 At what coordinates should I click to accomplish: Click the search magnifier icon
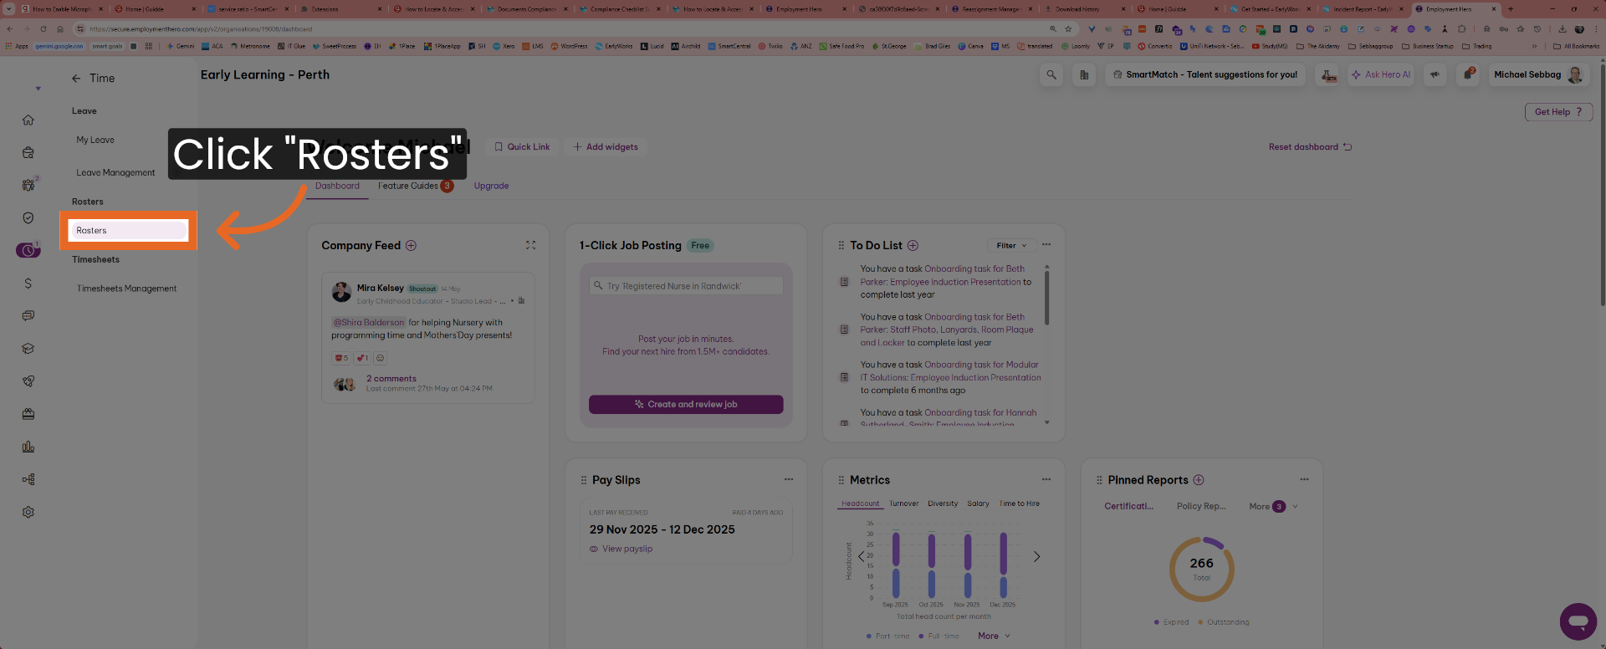(x=1051, y=74)
